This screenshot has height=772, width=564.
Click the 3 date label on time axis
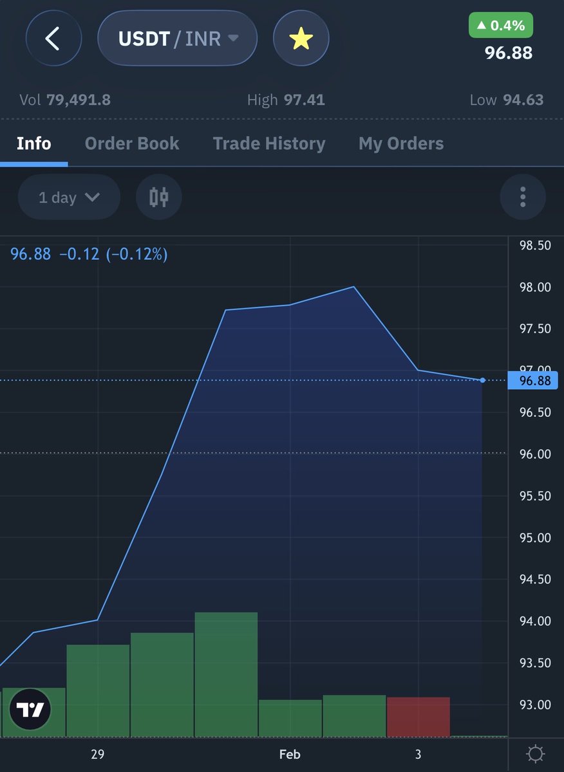(418, 754)
